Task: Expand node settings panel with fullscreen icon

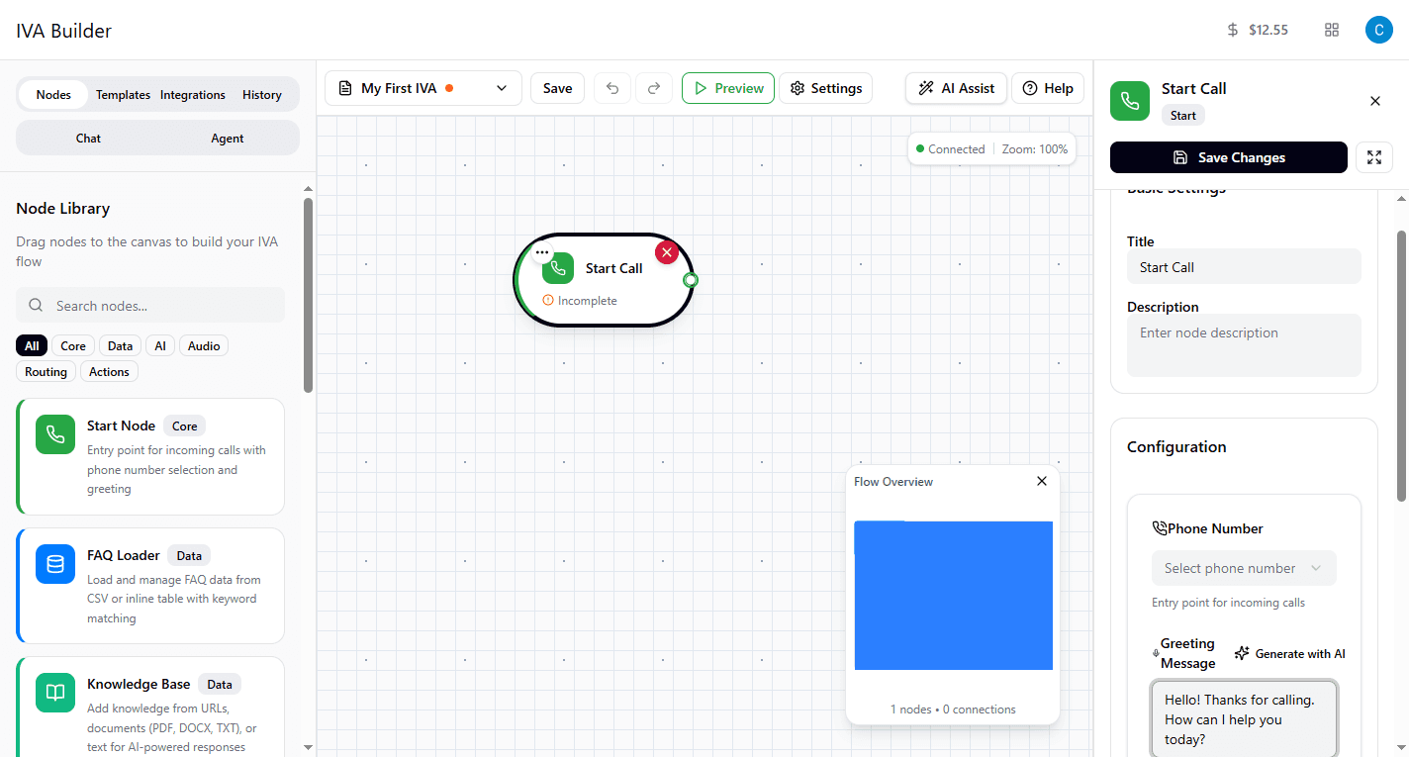Action: 1374,156
